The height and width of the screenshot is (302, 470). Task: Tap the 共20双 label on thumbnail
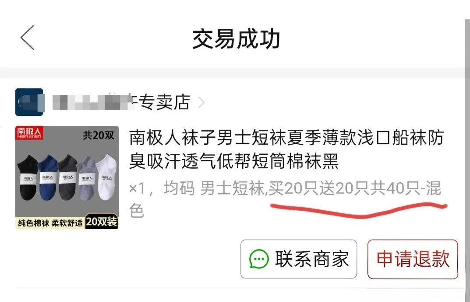[99, 135]
